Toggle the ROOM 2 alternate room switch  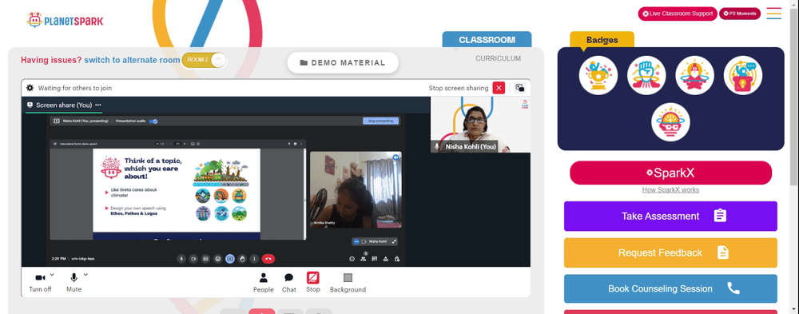(203, 60)
